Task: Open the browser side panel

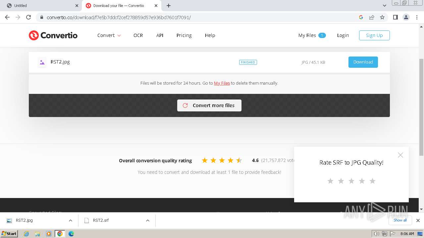Action: (x=396, y=17)
